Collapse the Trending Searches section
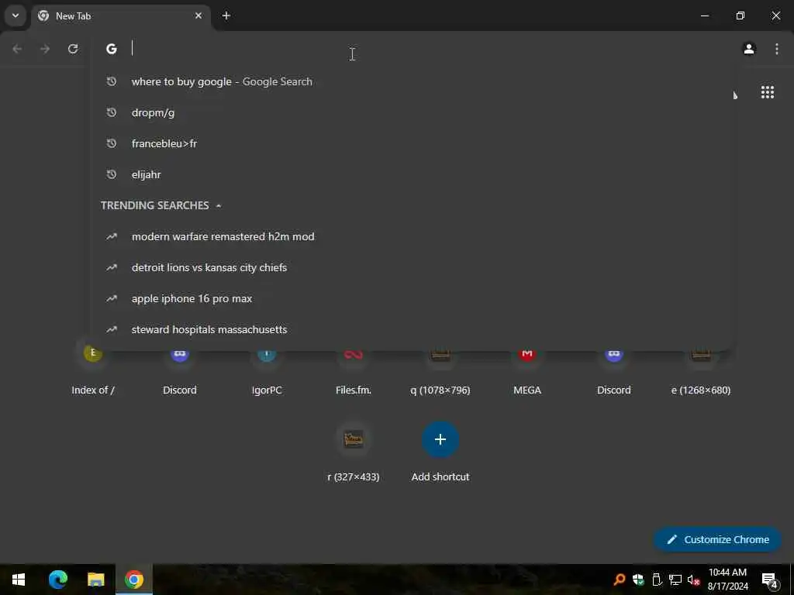Screen dimensions: 794x595 pos(218,205)
